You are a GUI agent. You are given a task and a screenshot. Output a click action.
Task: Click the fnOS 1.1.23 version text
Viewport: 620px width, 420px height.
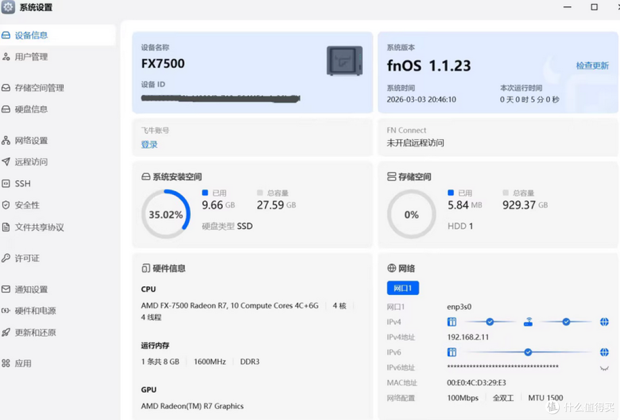429,65
